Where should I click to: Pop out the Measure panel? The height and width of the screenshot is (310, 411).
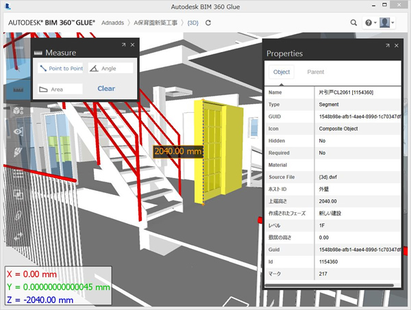123,44
